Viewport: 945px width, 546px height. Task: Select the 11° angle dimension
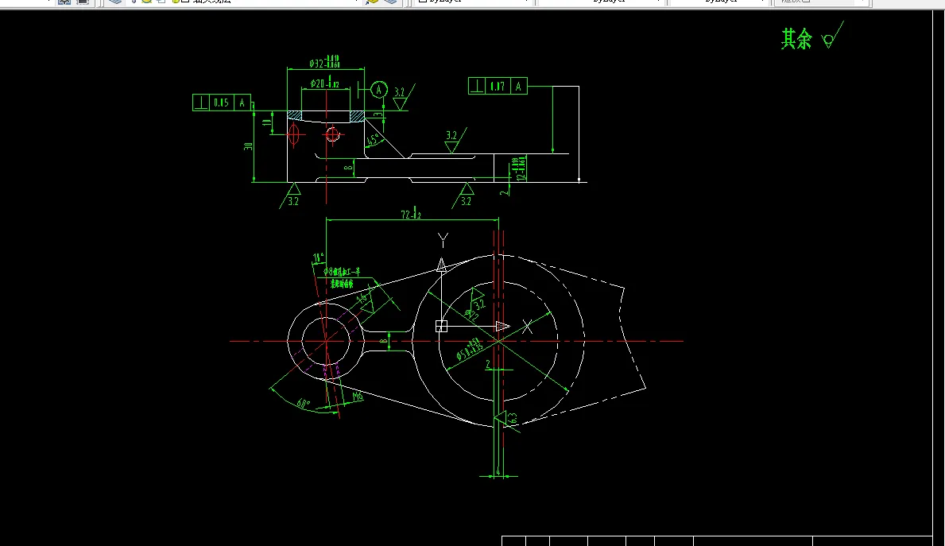pyautogui.click(x=319, y=258)
